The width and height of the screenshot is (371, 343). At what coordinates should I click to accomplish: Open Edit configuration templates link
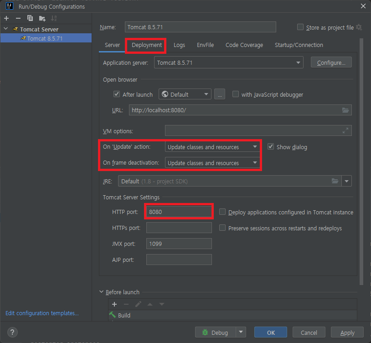click(42, 313)
